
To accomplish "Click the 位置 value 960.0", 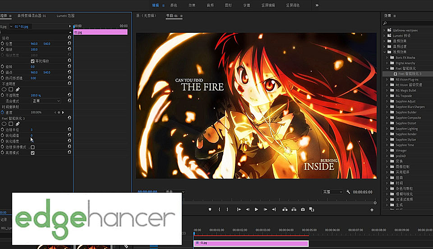I will coord(34,44).
